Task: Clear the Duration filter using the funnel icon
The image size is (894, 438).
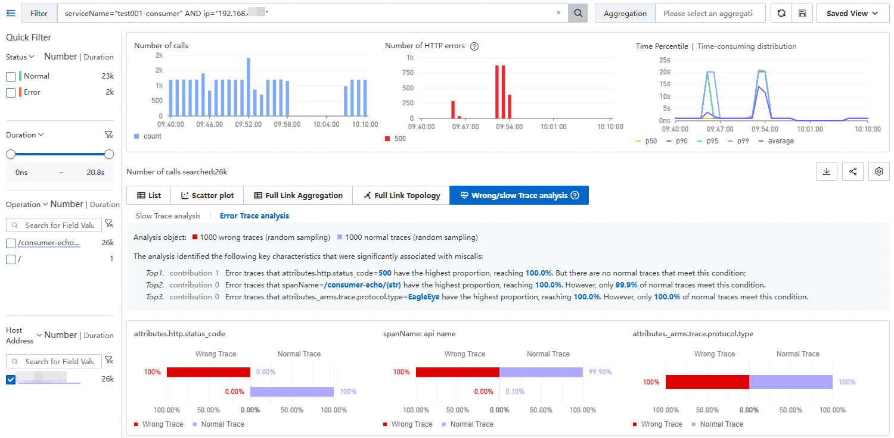Action: tap(108, 135)
